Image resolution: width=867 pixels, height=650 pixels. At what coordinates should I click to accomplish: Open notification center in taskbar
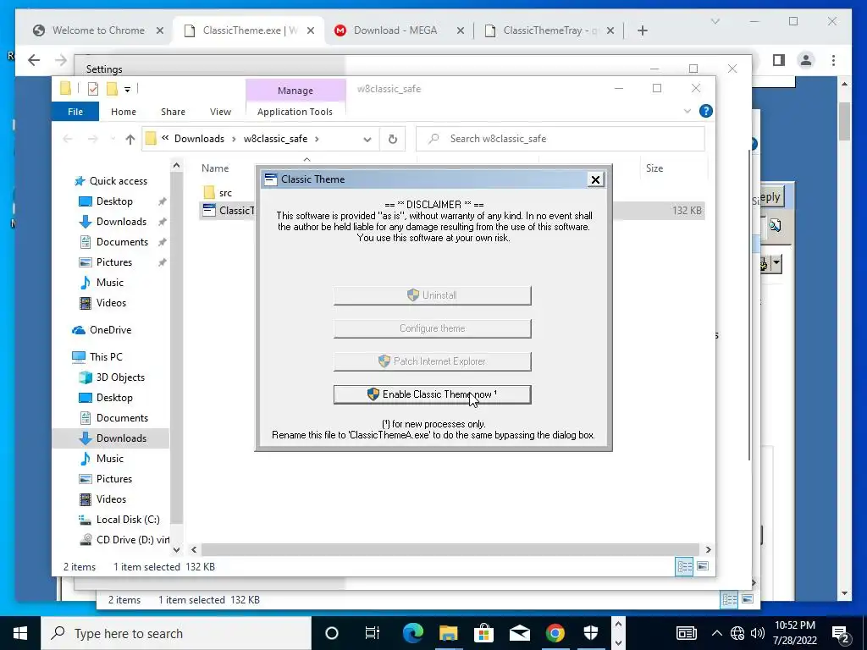click(x=841, y=633)
